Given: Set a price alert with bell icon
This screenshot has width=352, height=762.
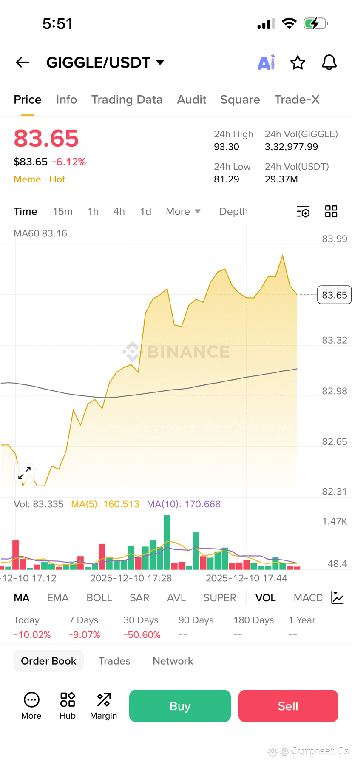Looking at the screenshot, I should (329, 63).
